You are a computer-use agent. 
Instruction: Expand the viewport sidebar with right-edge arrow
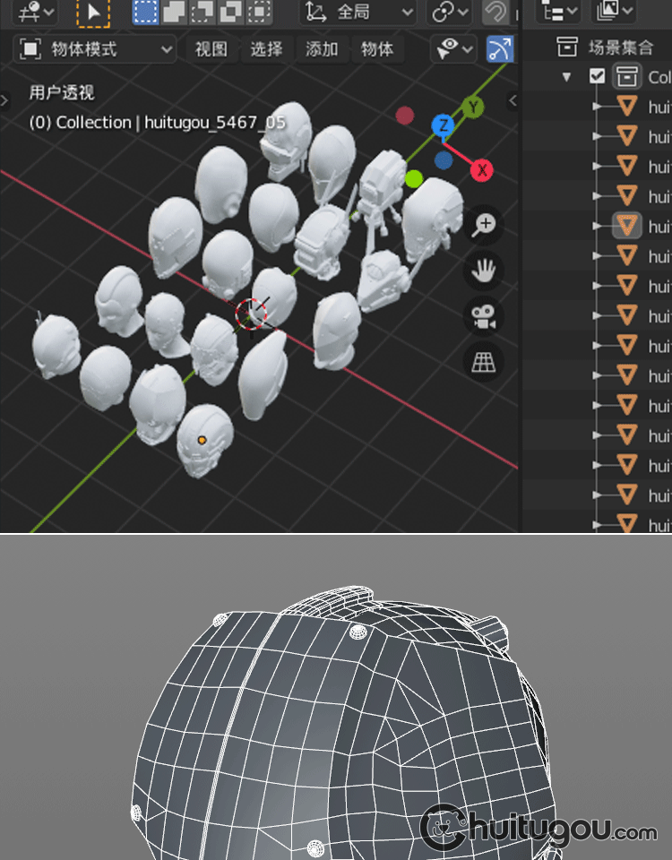pos(513,100)
